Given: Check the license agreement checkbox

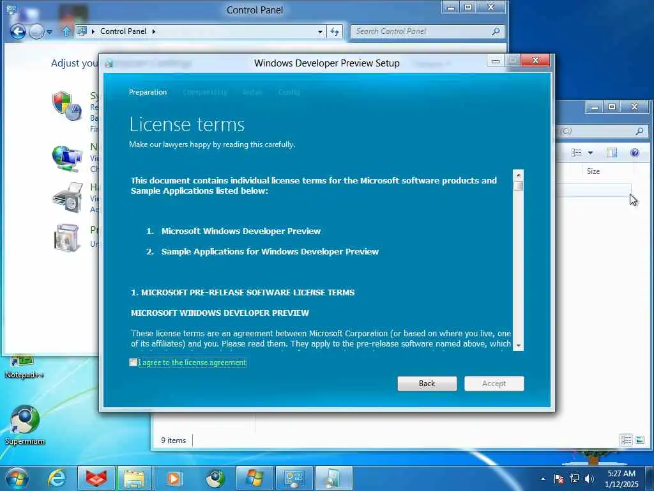Looking at the screenshot, I should click(x=133, y=362).
